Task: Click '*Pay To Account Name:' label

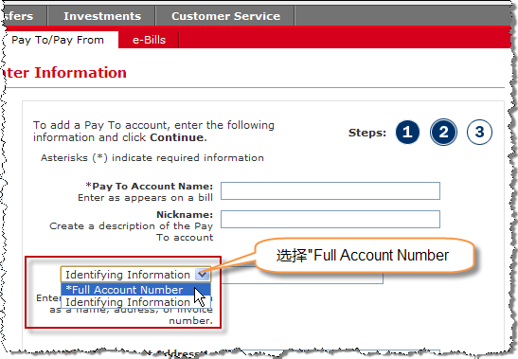Action: pyautogui.click(x=150, y=187)
